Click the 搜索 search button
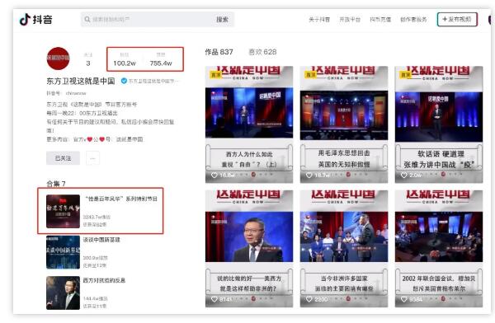The width and height of the screenshot is (495, 323). 222,20
